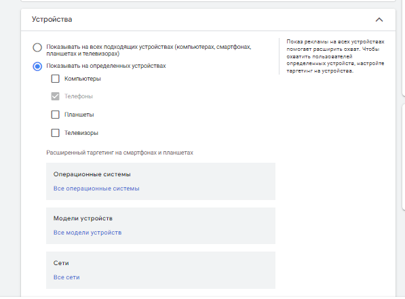
Task: Open the 'Все операционные системы' link
Action: click(x=96, y=188)
